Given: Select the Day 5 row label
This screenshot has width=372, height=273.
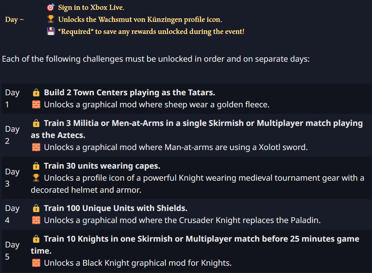Looking at the screenshot, I should (12, 251).
